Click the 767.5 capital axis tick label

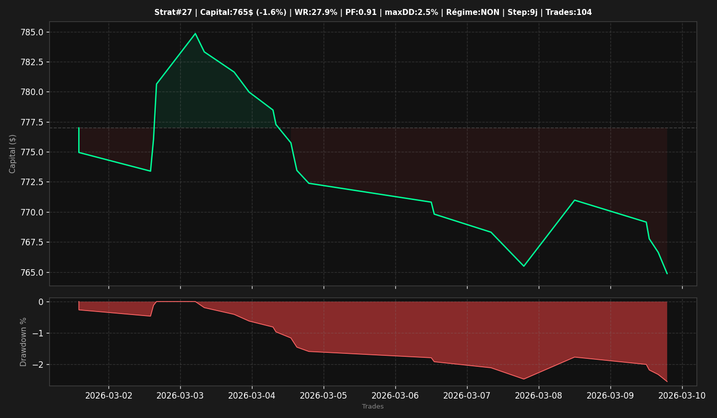click(33, 242)
